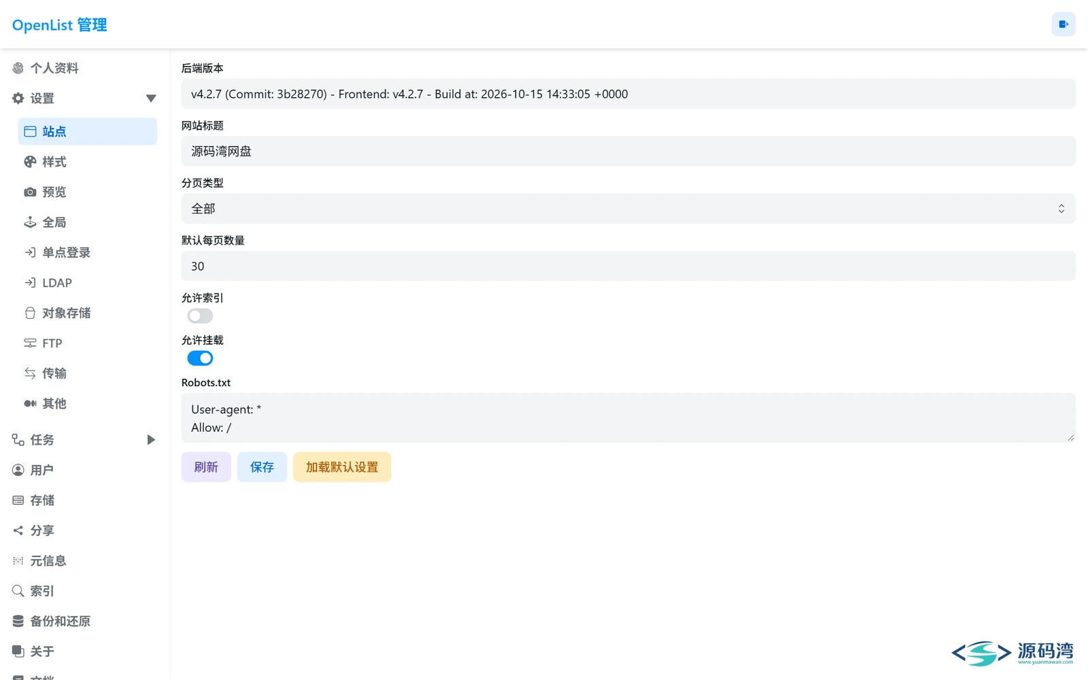1088x680 pixels.
Task: Click the 保存 button
Action: [x=262, y=467]
